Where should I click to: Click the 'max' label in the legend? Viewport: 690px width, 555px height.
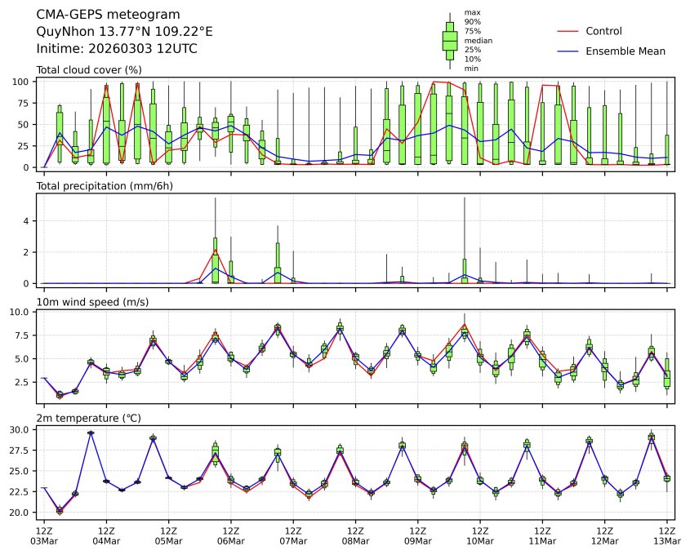471,12
